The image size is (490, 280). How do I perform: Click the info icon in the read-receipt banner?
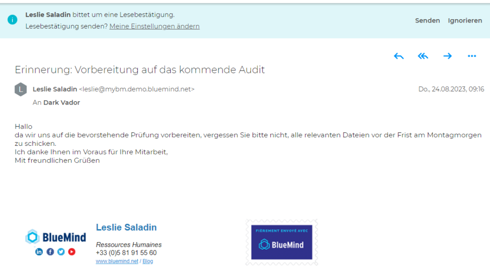point(12,20)
